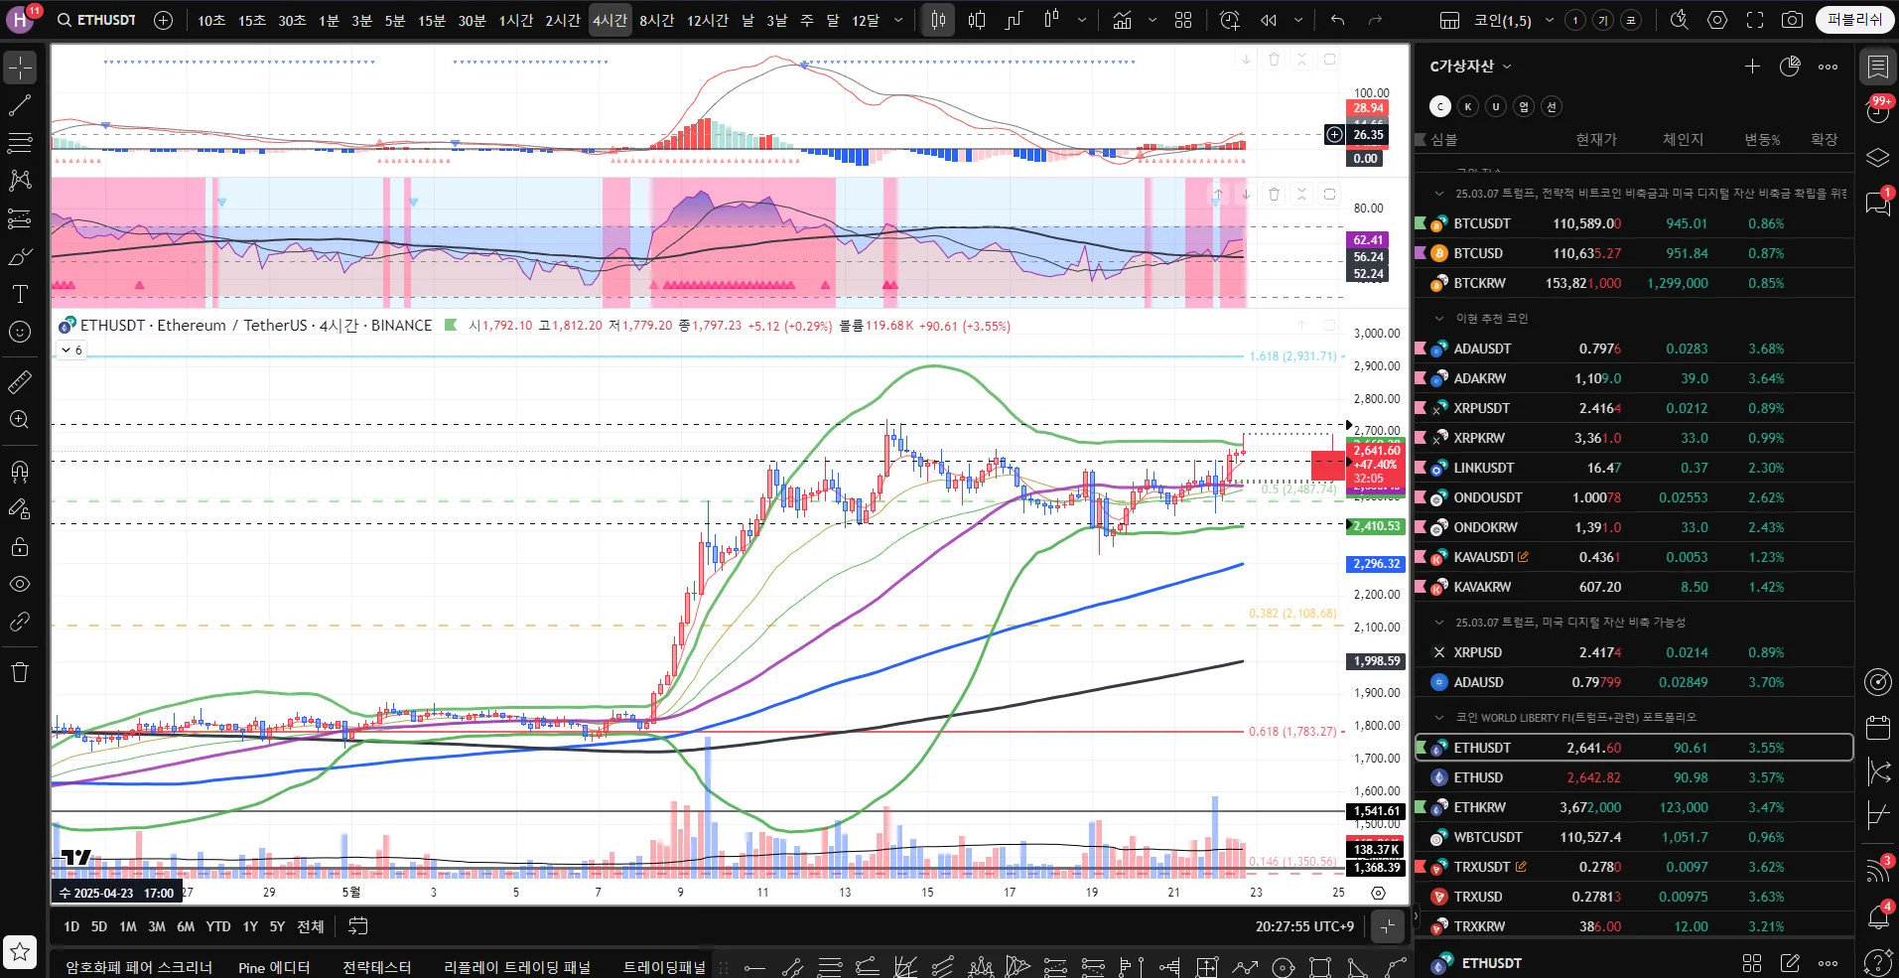1899x978 pixels.
Task: Remove drawings with the trash icon in left toolbar
Action: coord(20,672)
